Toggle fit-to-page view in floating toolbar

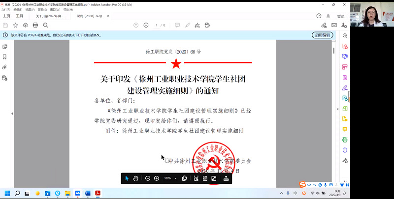[205, 178]
